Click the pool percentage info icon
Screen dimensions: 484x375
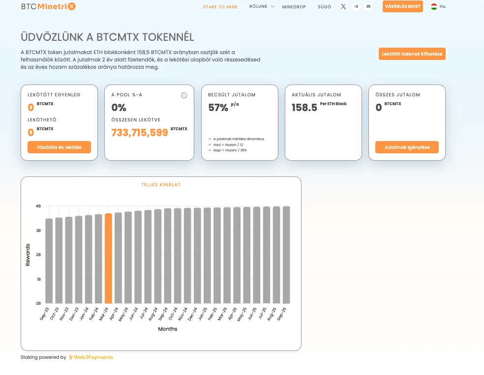click(184, 95)
